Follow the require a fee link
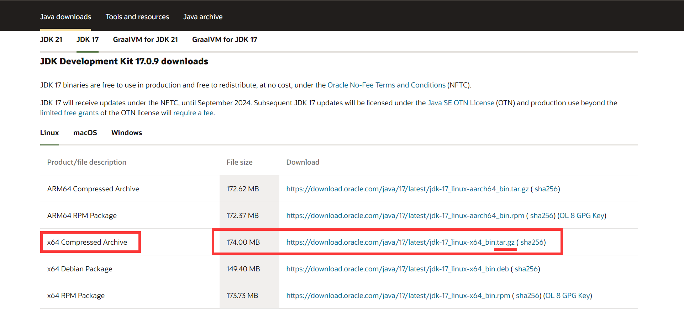 pyautogui.click(x=193, y=113)
